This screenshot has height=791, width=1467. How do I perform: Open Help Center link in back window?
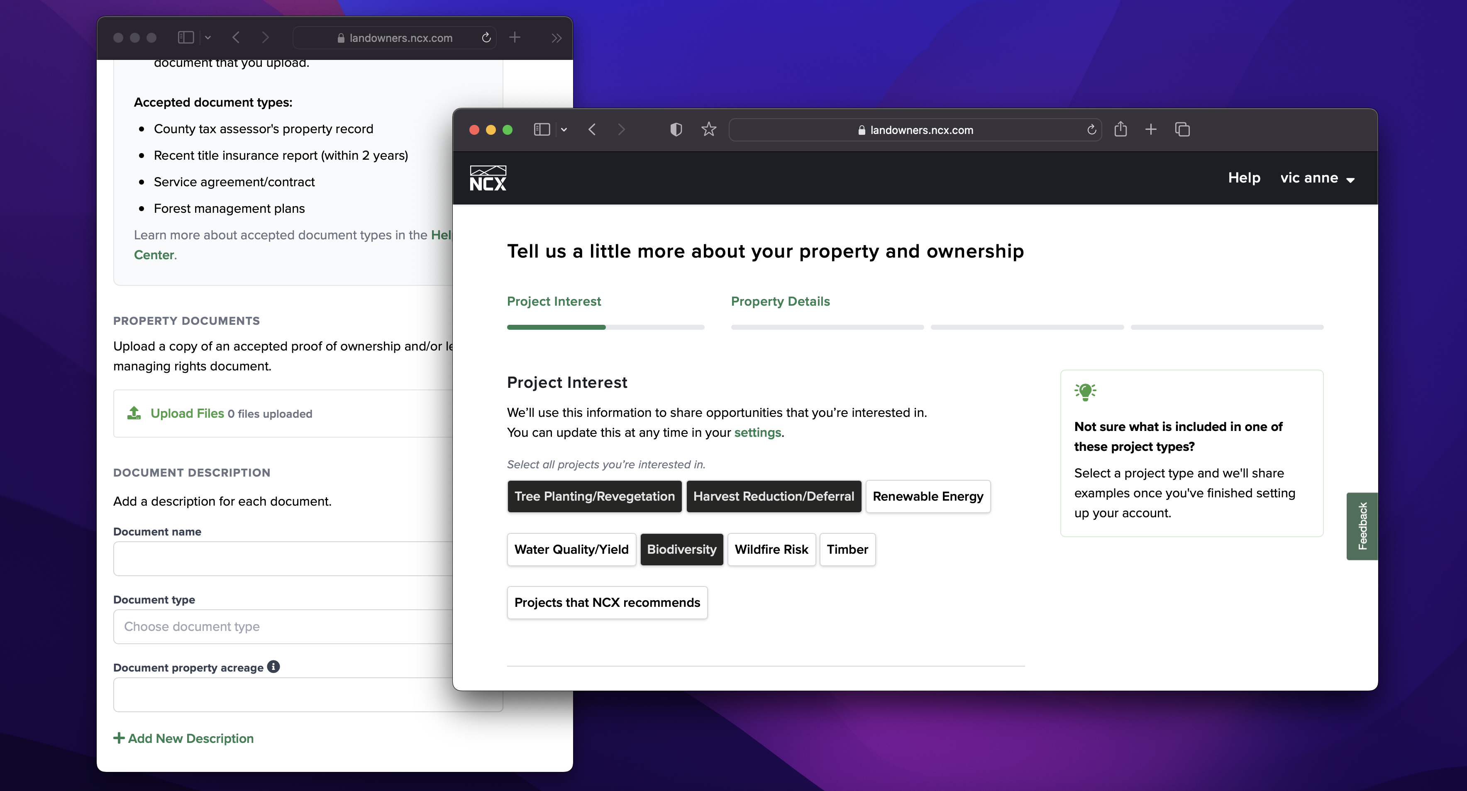click(155, 255)
